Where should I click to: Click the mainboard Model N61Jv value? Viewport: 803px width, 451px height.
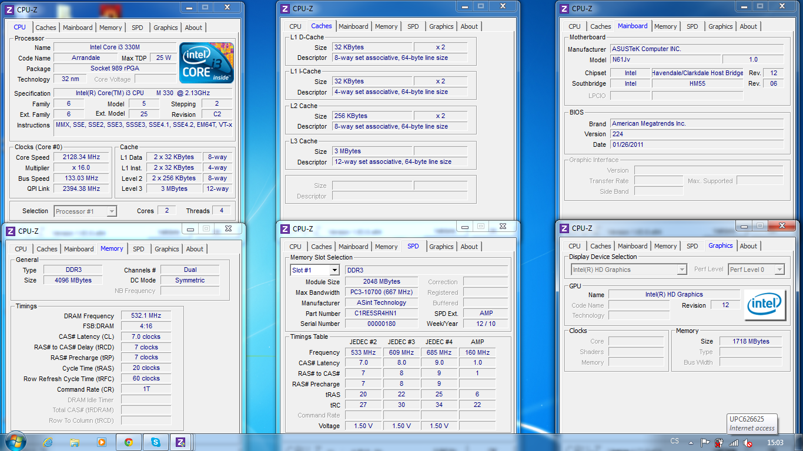coord(665,59)
